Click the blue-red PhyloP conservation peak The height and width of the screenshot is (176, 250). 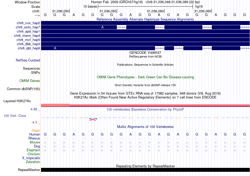(93, 119)
